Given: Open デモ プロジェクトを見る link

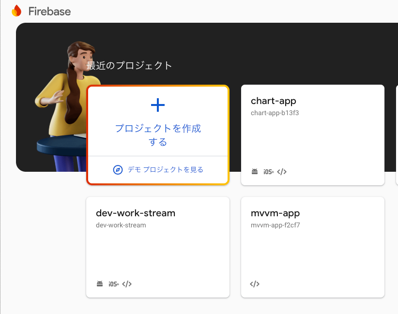Looking at the screenshot, I should (166, 169).
